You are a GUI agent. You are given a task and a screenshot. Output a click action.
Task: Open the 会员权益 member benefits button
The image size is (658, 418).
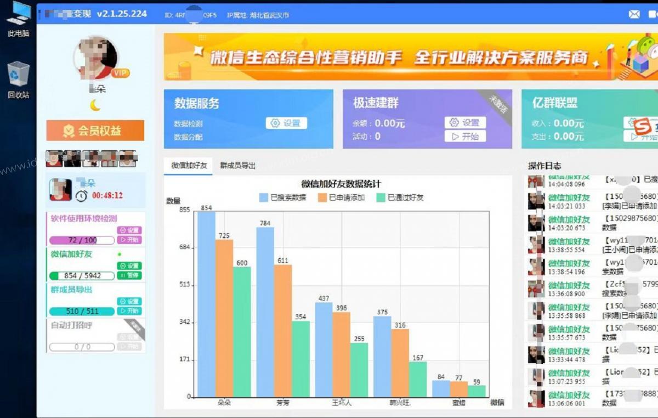click(95, 131)
